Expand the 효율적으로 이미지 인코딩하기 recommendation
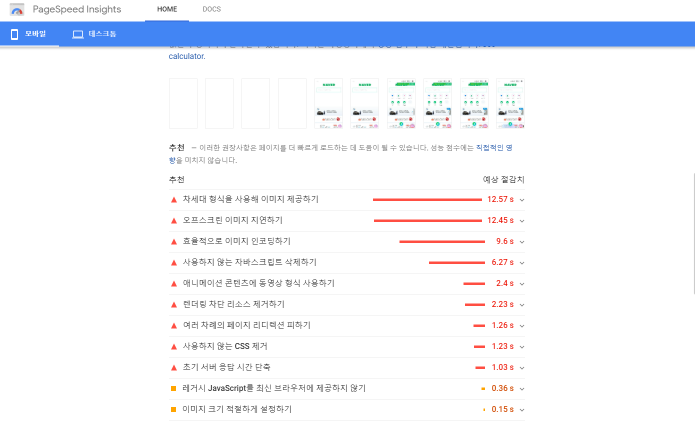 coord(521,241)
